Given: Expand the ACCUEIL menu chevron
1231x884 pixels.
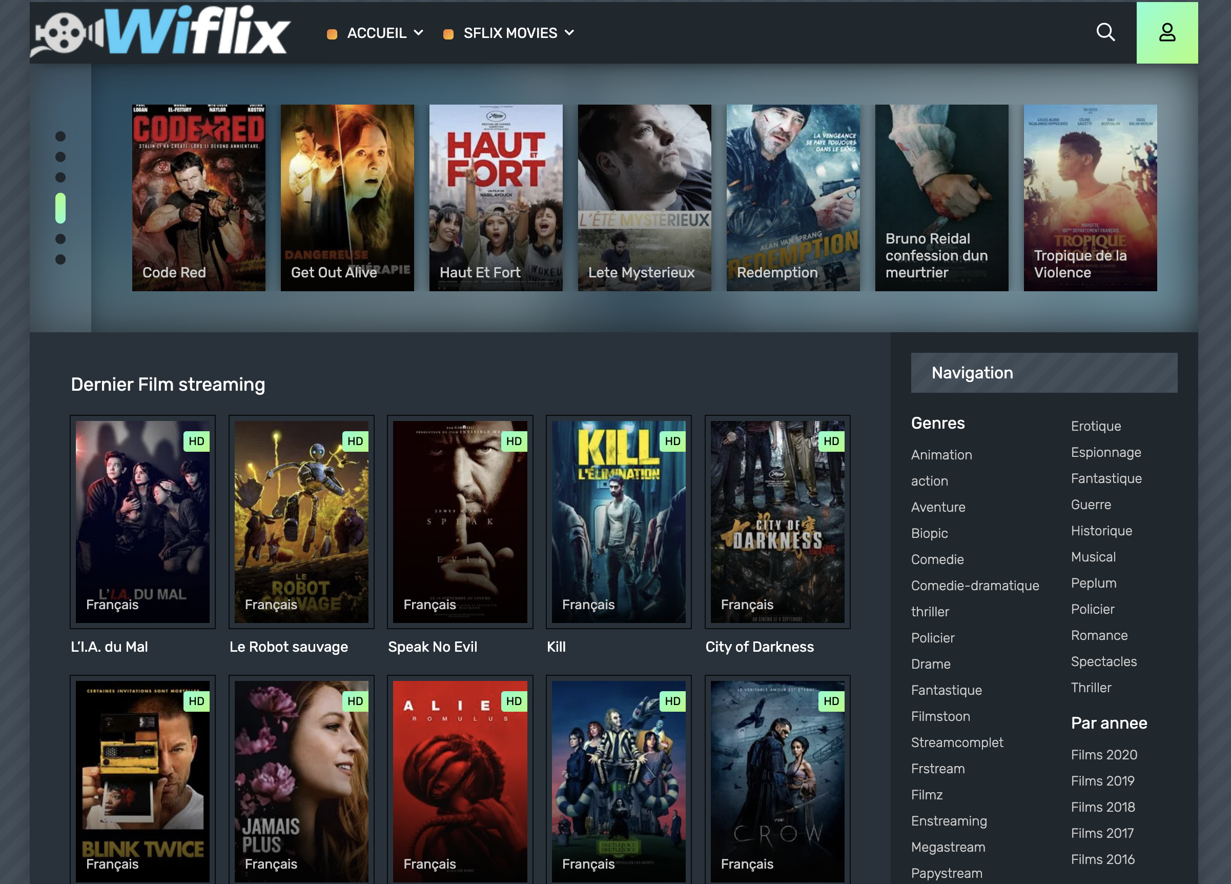Looking at the screenshot, I should point(419,33).
